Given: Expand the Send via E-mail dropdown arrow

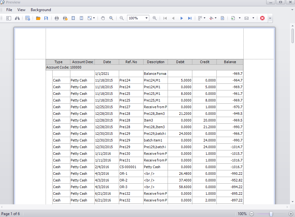Looking at the screenshot, I should pos(253,18).
